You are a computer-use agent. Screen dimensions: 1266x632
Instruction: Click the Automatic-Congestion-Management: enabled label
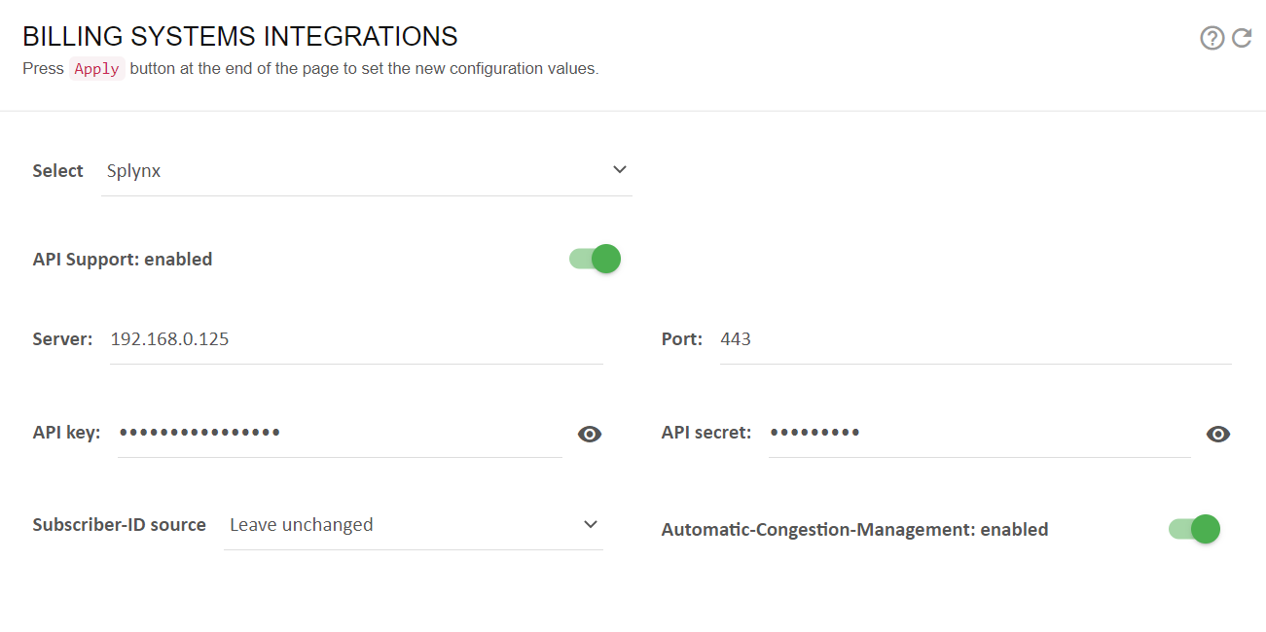tap(855, 530)
